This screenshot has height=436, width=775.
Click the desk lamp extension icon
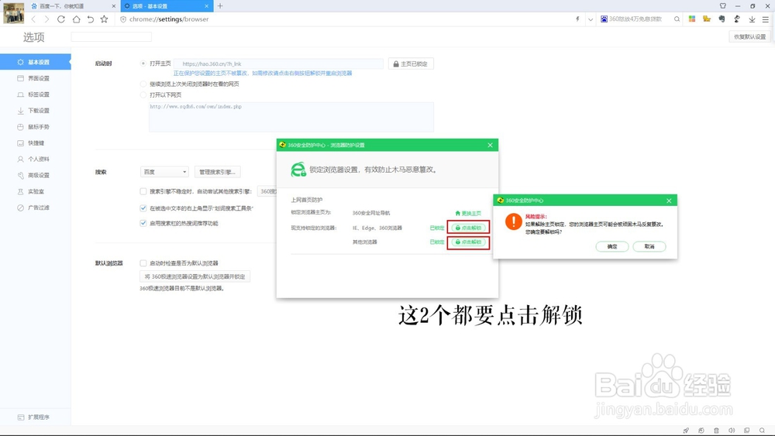(737, 19)
